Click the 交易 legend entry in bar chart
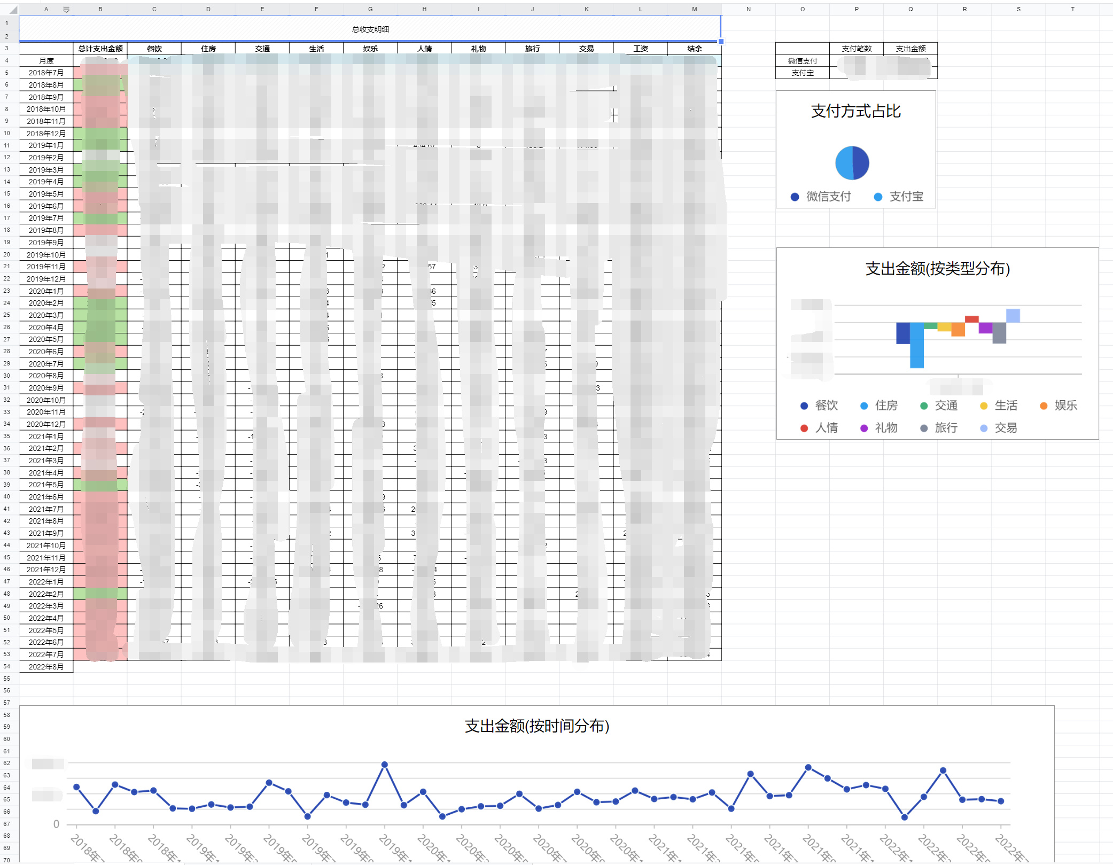This screenshot has width=1113, height=865. coord(999,428)
